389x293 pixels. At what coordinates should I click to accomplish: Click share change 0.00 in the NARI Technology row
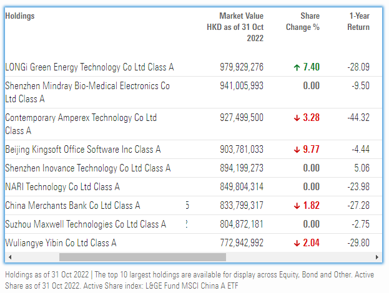311,187
